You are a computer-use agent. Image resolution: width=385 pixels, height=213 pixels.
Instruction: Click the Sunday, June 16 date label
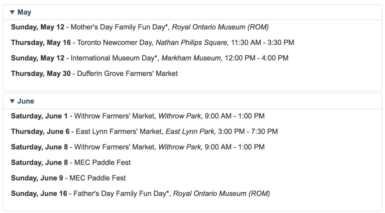[x=39, y=193]
